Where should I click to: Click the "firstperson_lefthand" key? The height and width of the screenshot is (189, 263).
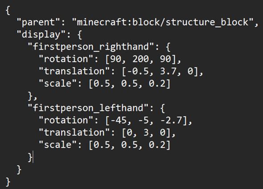[x=88, y=108]
